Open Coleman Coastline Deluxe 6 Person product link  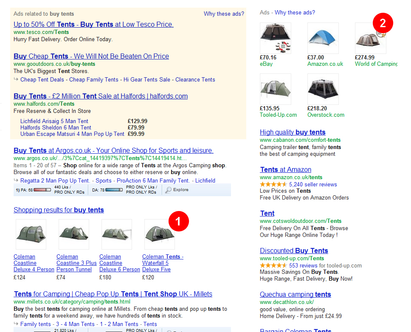coord(120,263)
